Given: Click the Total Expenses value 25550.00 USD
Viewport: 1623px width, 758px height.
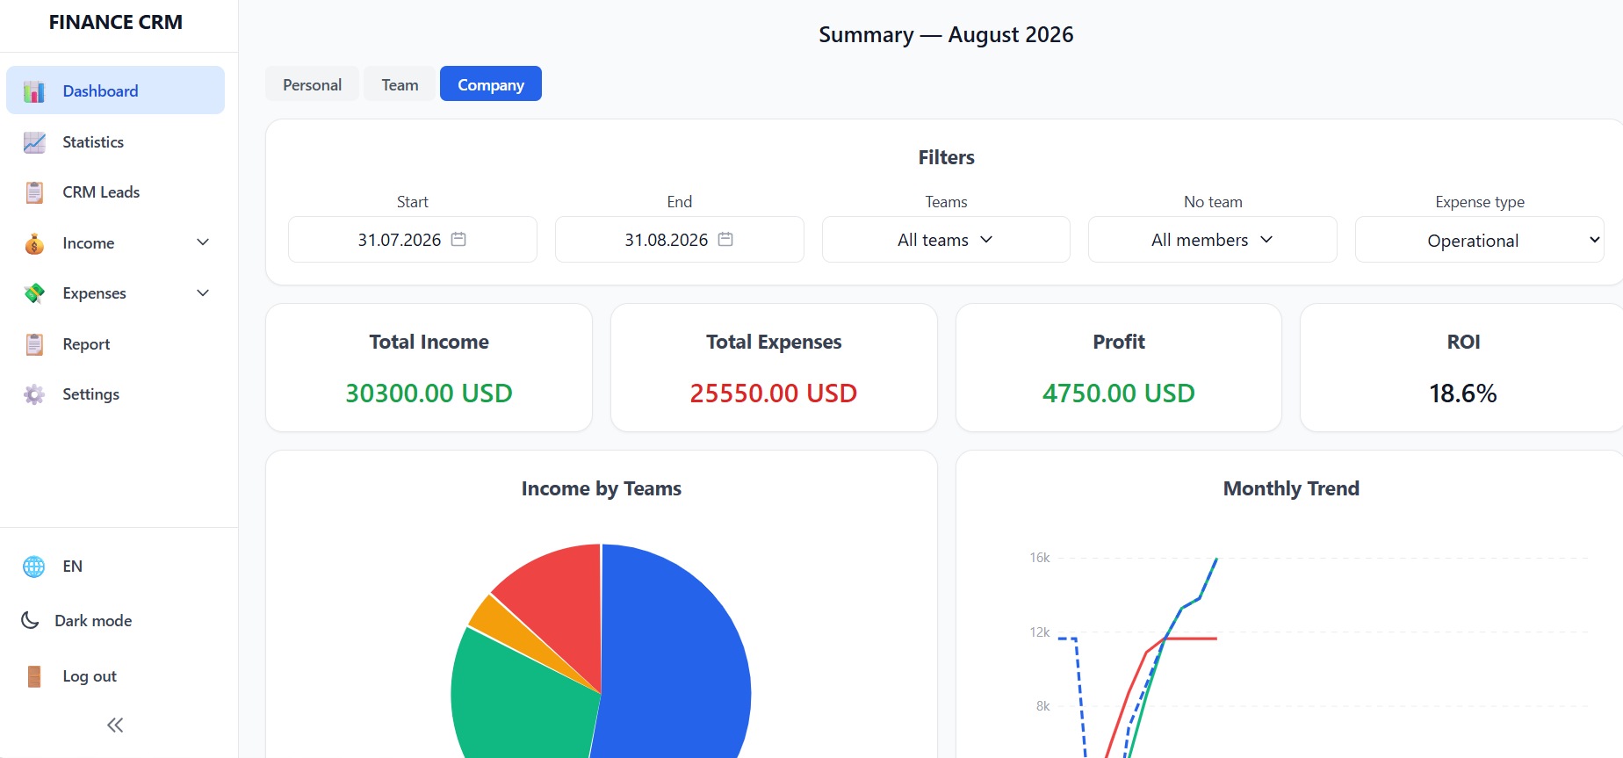Looking at the screenshot, I should (774, 393).
